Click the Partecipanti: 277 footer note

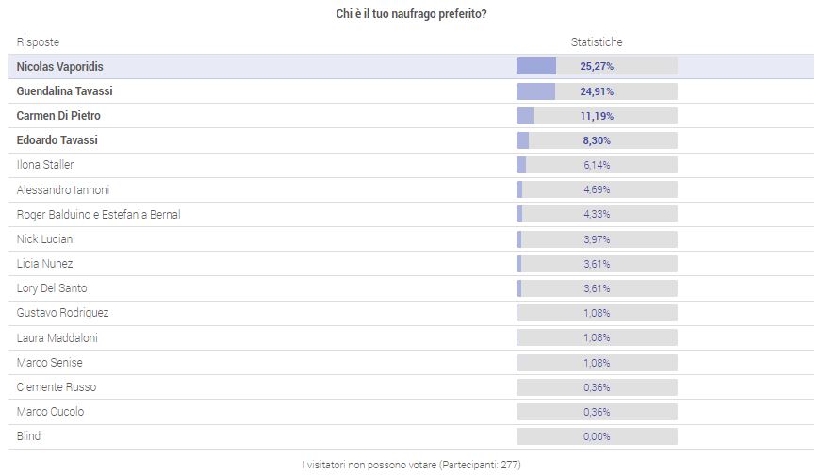(411, 465)
